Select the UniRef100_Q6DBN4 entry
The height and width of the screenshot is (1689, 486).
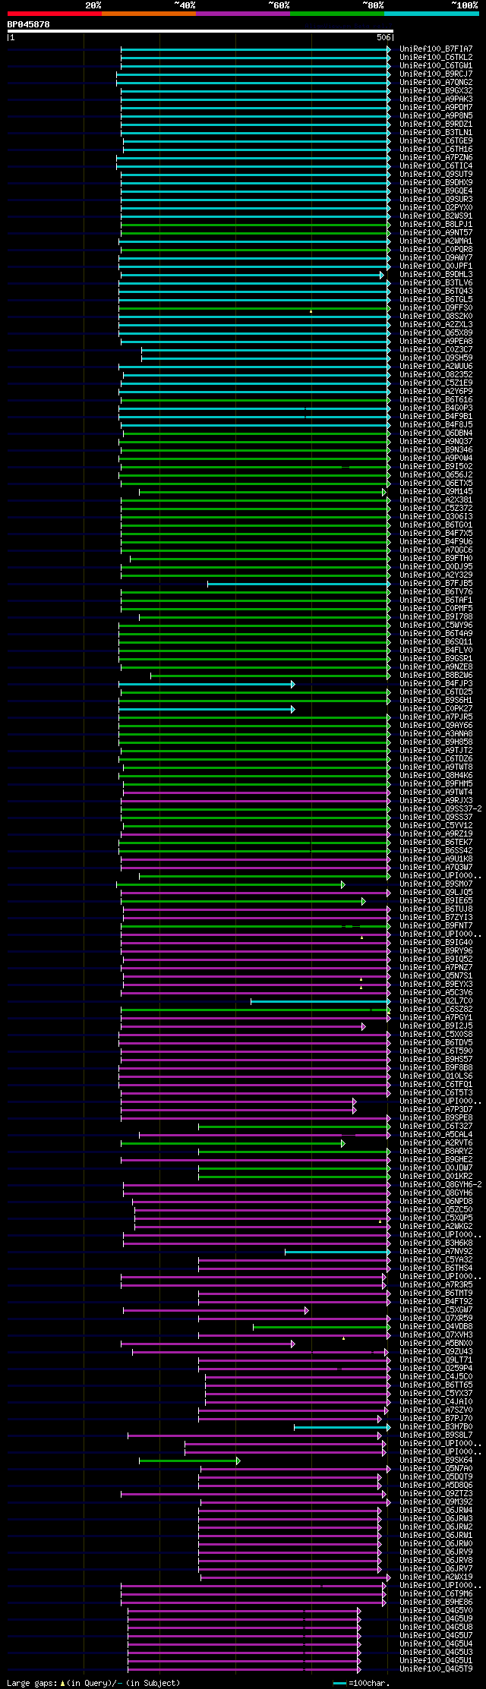436,433
